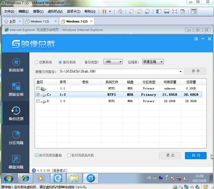Click the send Ctrl+Alt+Del toolbar icon
Screen dimensions: 214x189
coord(120,11)
